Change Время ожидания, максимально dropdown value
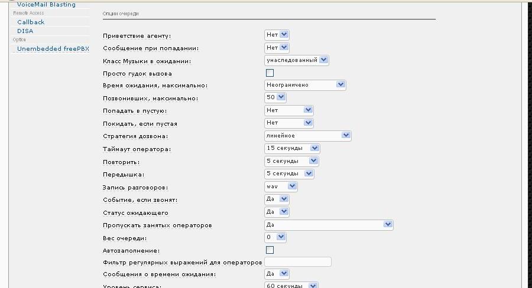Screen dimensions: 532x288 (304, 85)
